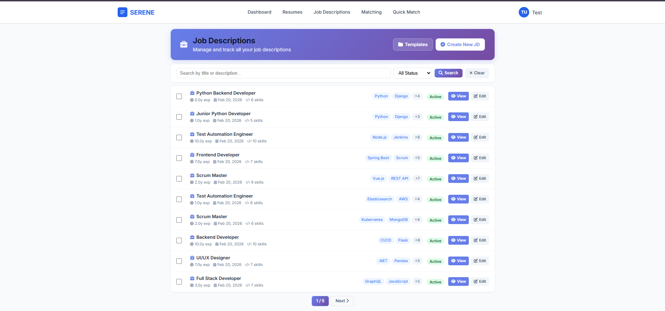Screen dimensions: 665x311
Task: Expand the +4 skills badge on Python Backend Developer
Action: (x=417, y=96)
